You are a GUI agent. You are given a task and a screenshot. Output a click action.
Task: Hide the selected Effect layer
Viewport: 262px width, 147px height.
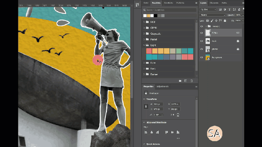[x=201, y=33]
